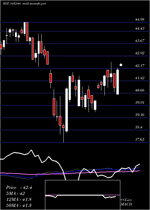This screenshot has width=150, height=210.
Task: Click the 12MA : 41.8 value
Action: click(x=19, y=199)
